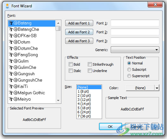Screen dimensions: 167x139
Task: Click the Font 3 input field
Action: pyautogui.click(x=135, y=41)
